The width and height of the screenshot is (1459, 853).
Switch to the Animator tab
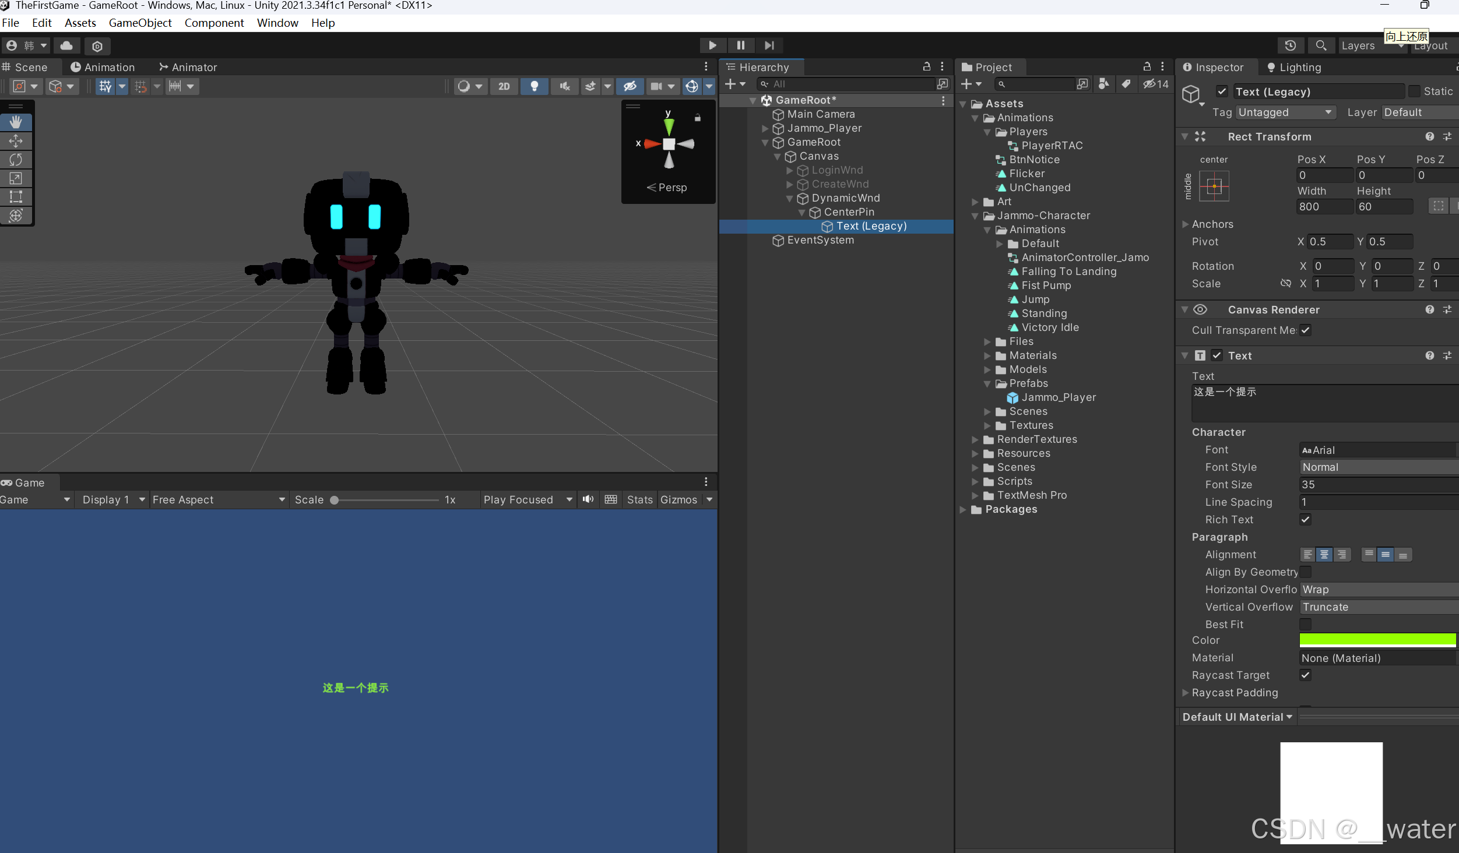[188, 67]
